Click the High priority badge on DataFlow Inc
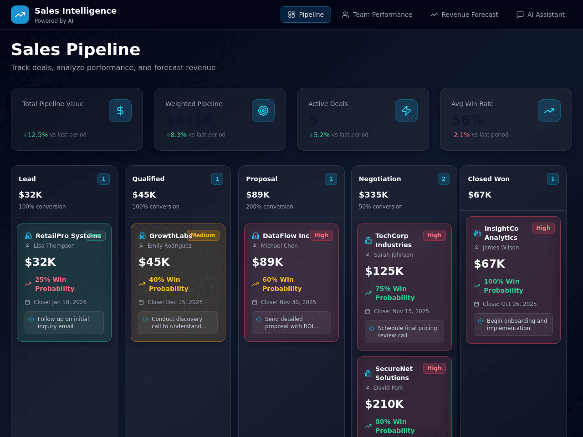 pos(322,235)
